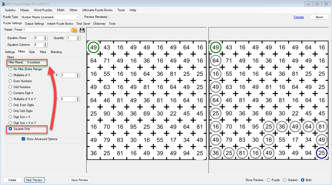
Task: Click the green circled 49 start cell
Action: [93, 47]
